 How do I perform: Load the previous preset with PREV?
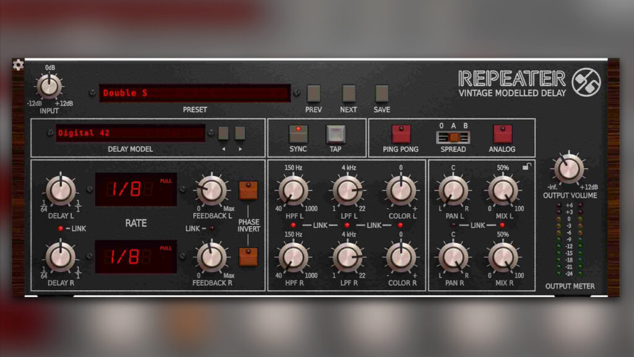click(313, 94)
